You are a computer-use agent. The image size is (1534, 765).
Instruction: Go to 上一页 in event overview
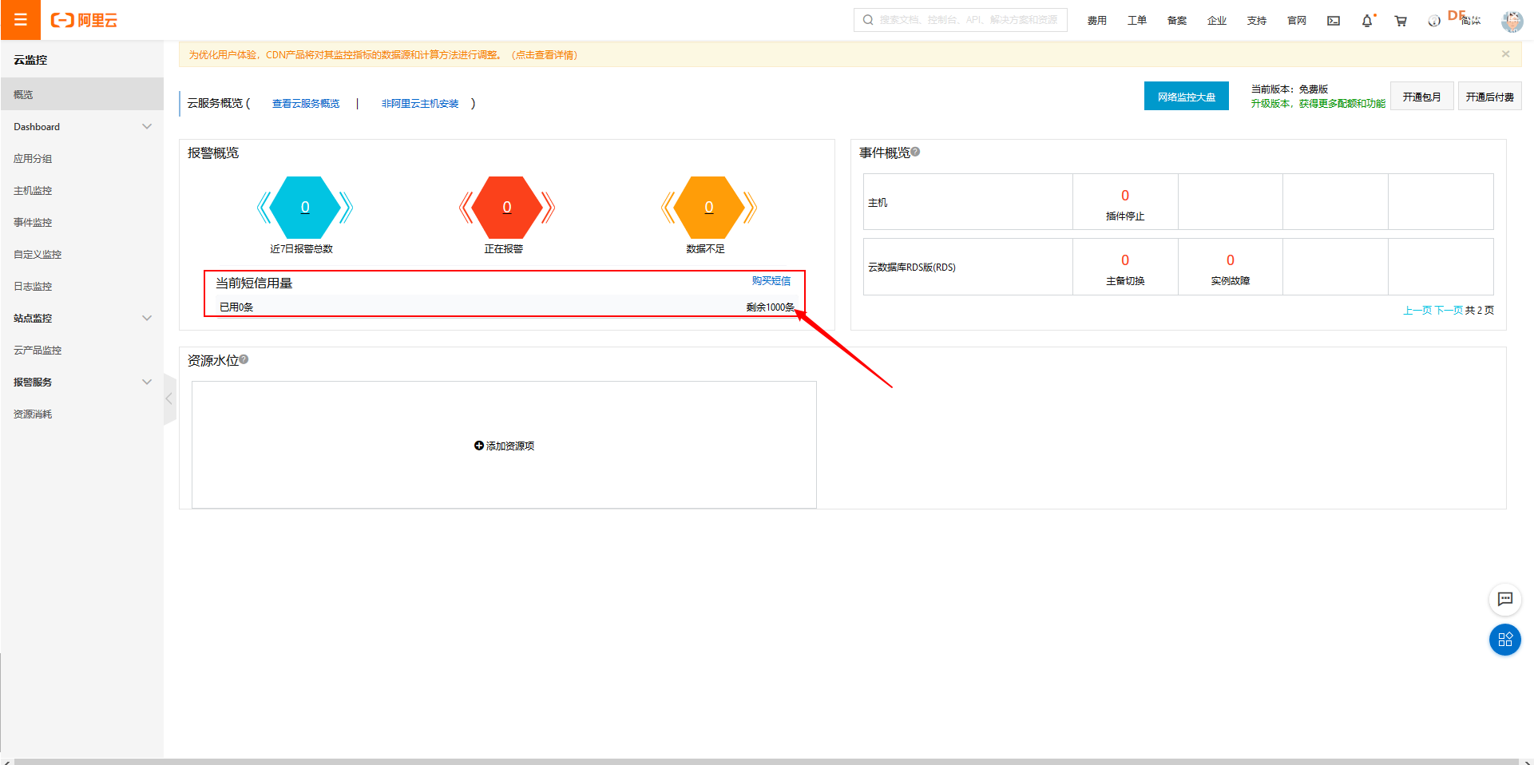(x=1417, y=311)
